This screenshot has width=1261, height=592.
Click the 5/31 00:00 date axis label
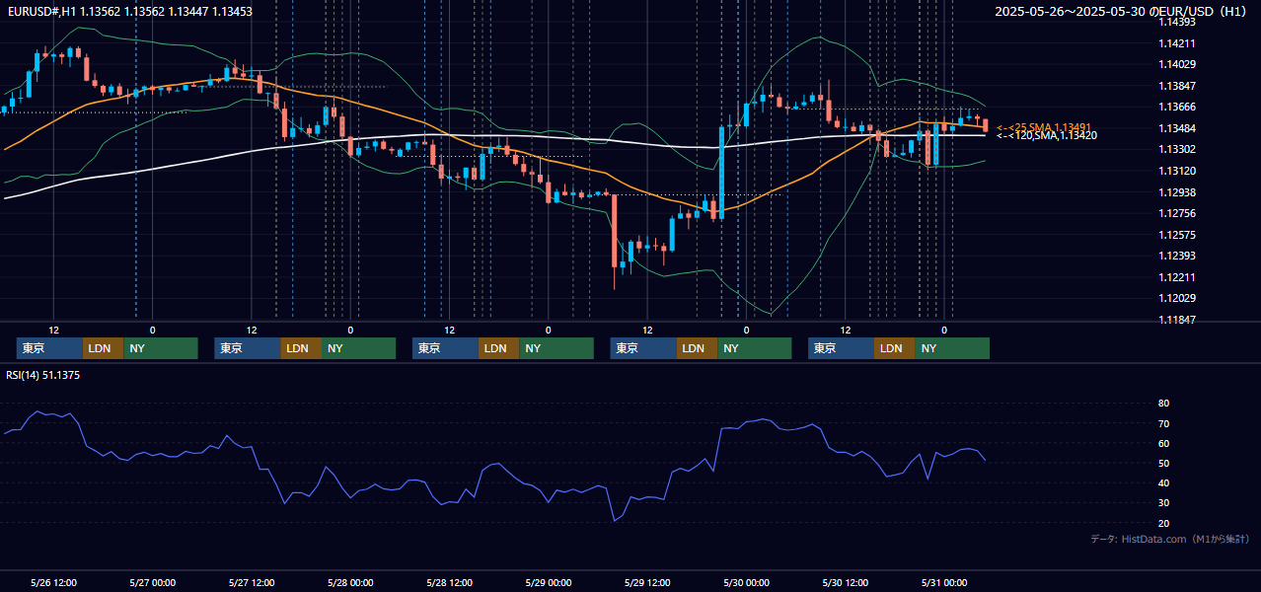[943, 582]
